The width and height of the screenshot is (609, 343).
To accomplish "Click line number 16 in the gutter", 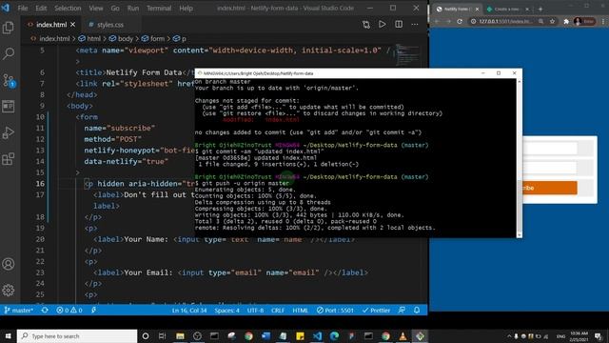I will tap(40, 184).
